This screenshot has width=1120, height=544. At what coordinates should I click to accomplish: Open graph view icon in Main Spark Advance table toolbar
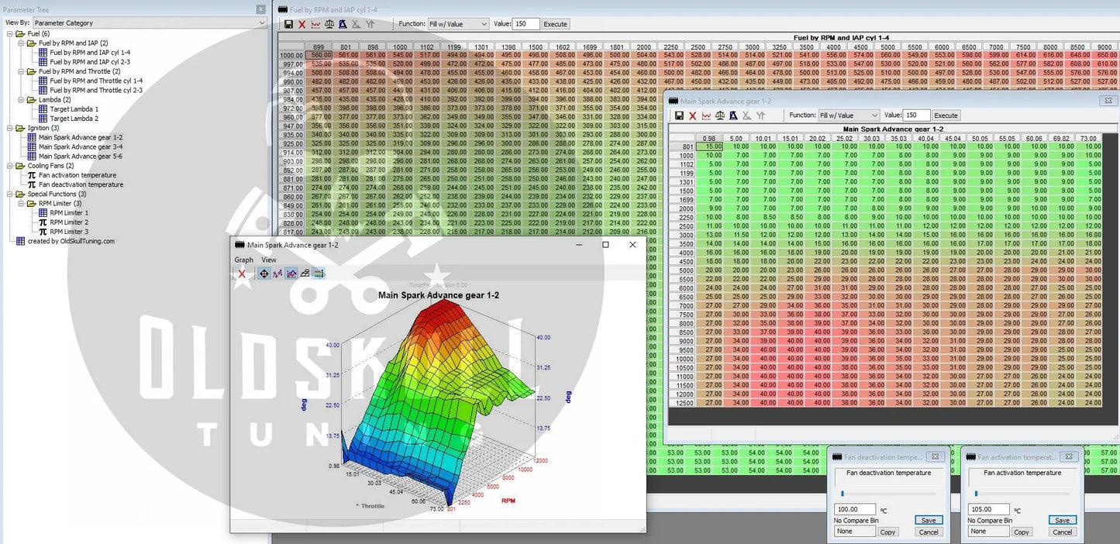pos(706,115)
